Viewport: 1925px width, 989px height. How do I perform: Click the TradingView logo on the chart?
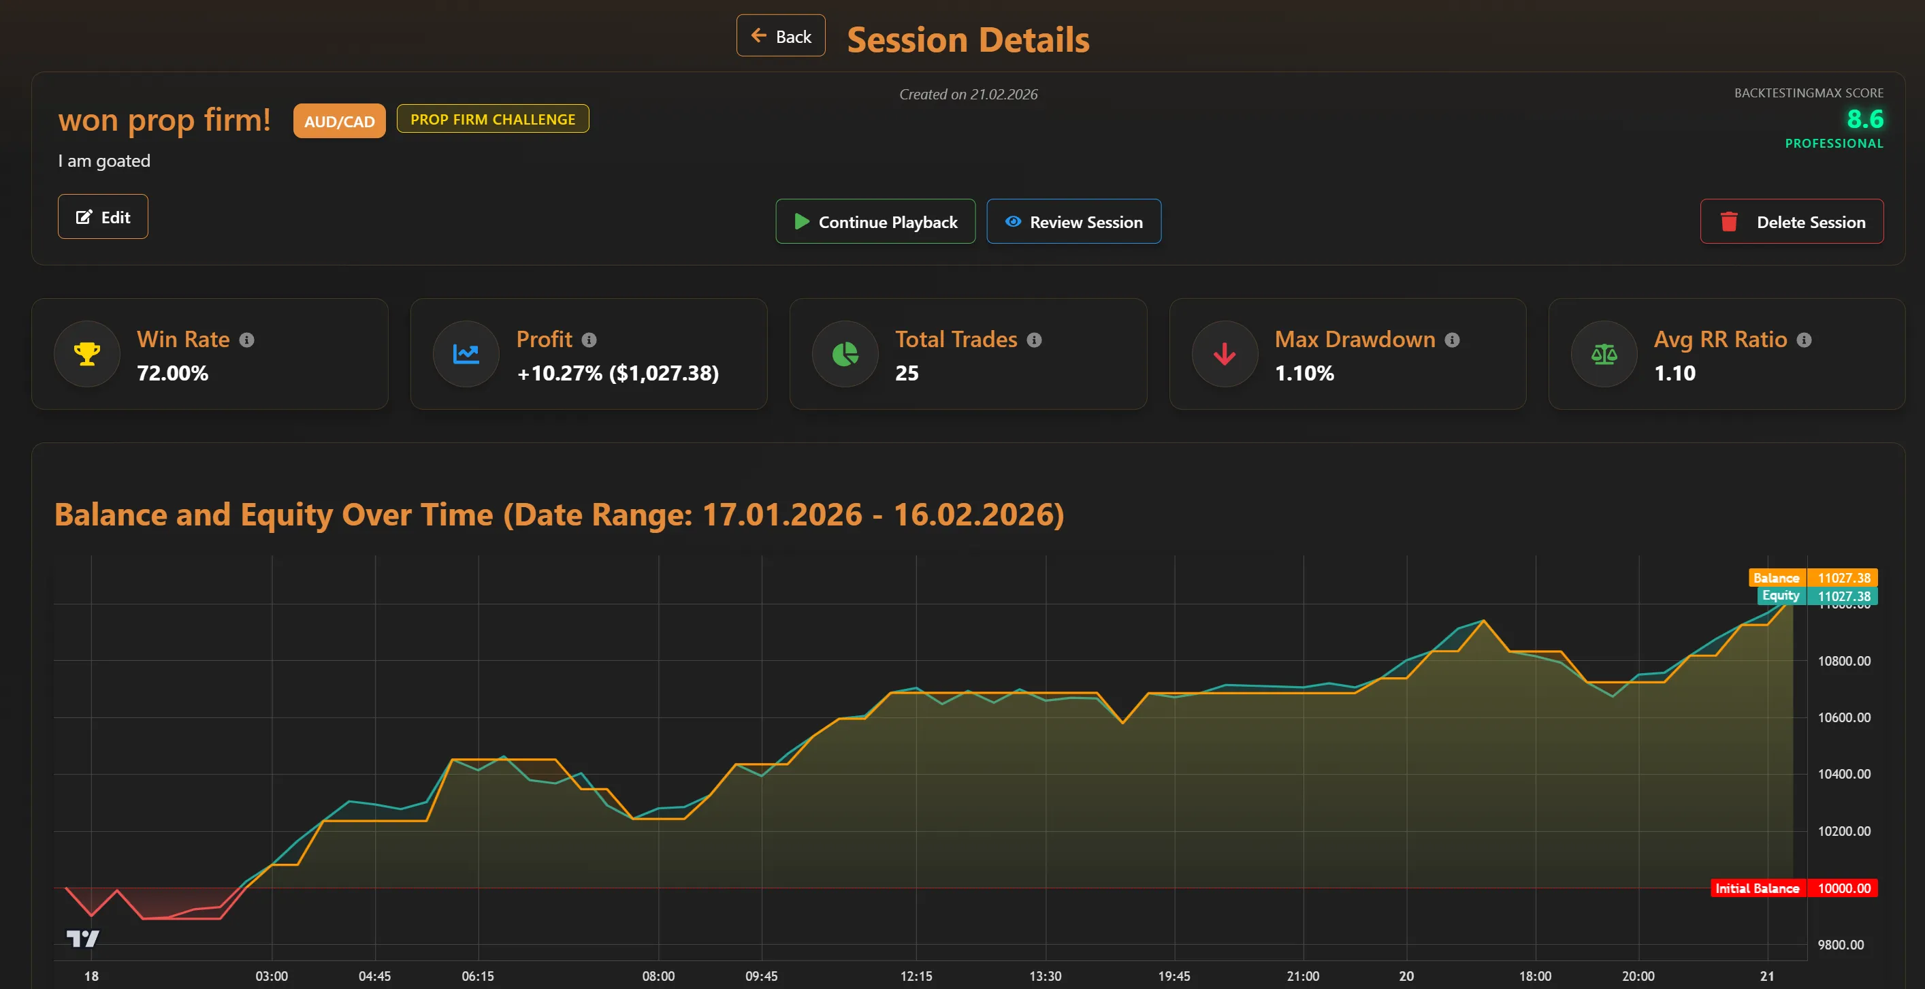coord(82,938)
